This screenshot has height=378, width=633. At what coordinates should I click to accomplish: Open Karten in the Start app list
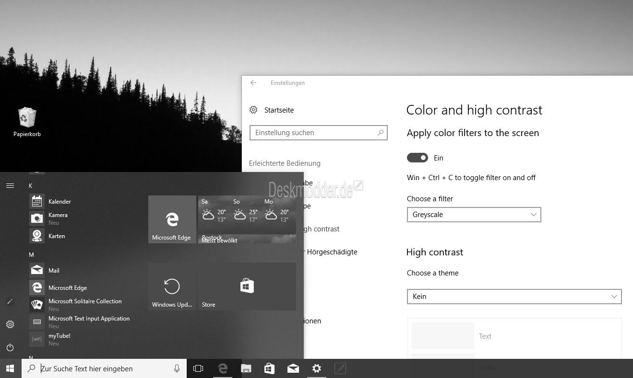tap(47, 236)
